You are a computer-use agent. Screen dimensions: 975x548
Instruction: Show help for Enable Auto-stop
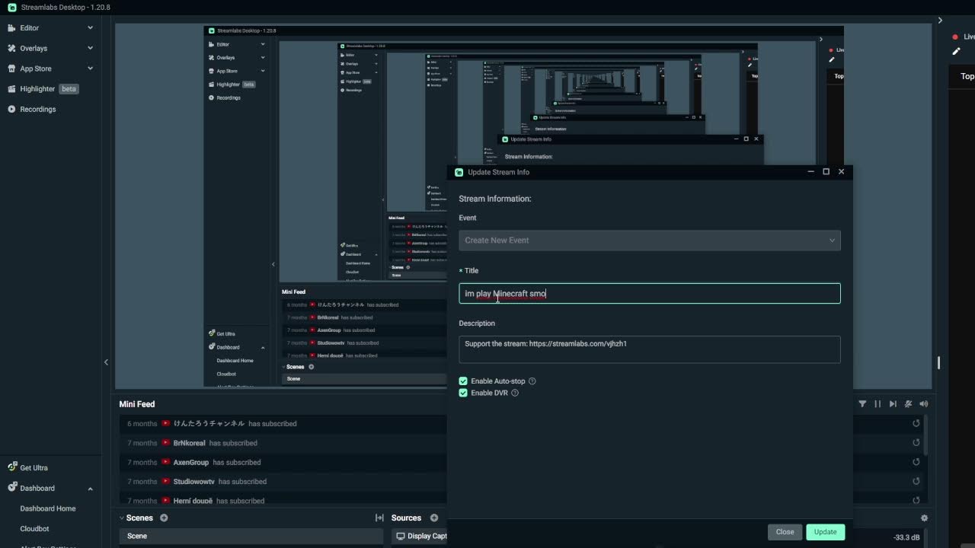pyautogui.click(x=532, y=381)
